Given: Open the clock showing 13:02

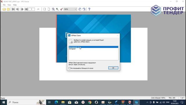Looking at the screenshot, I should coord(175,102).
